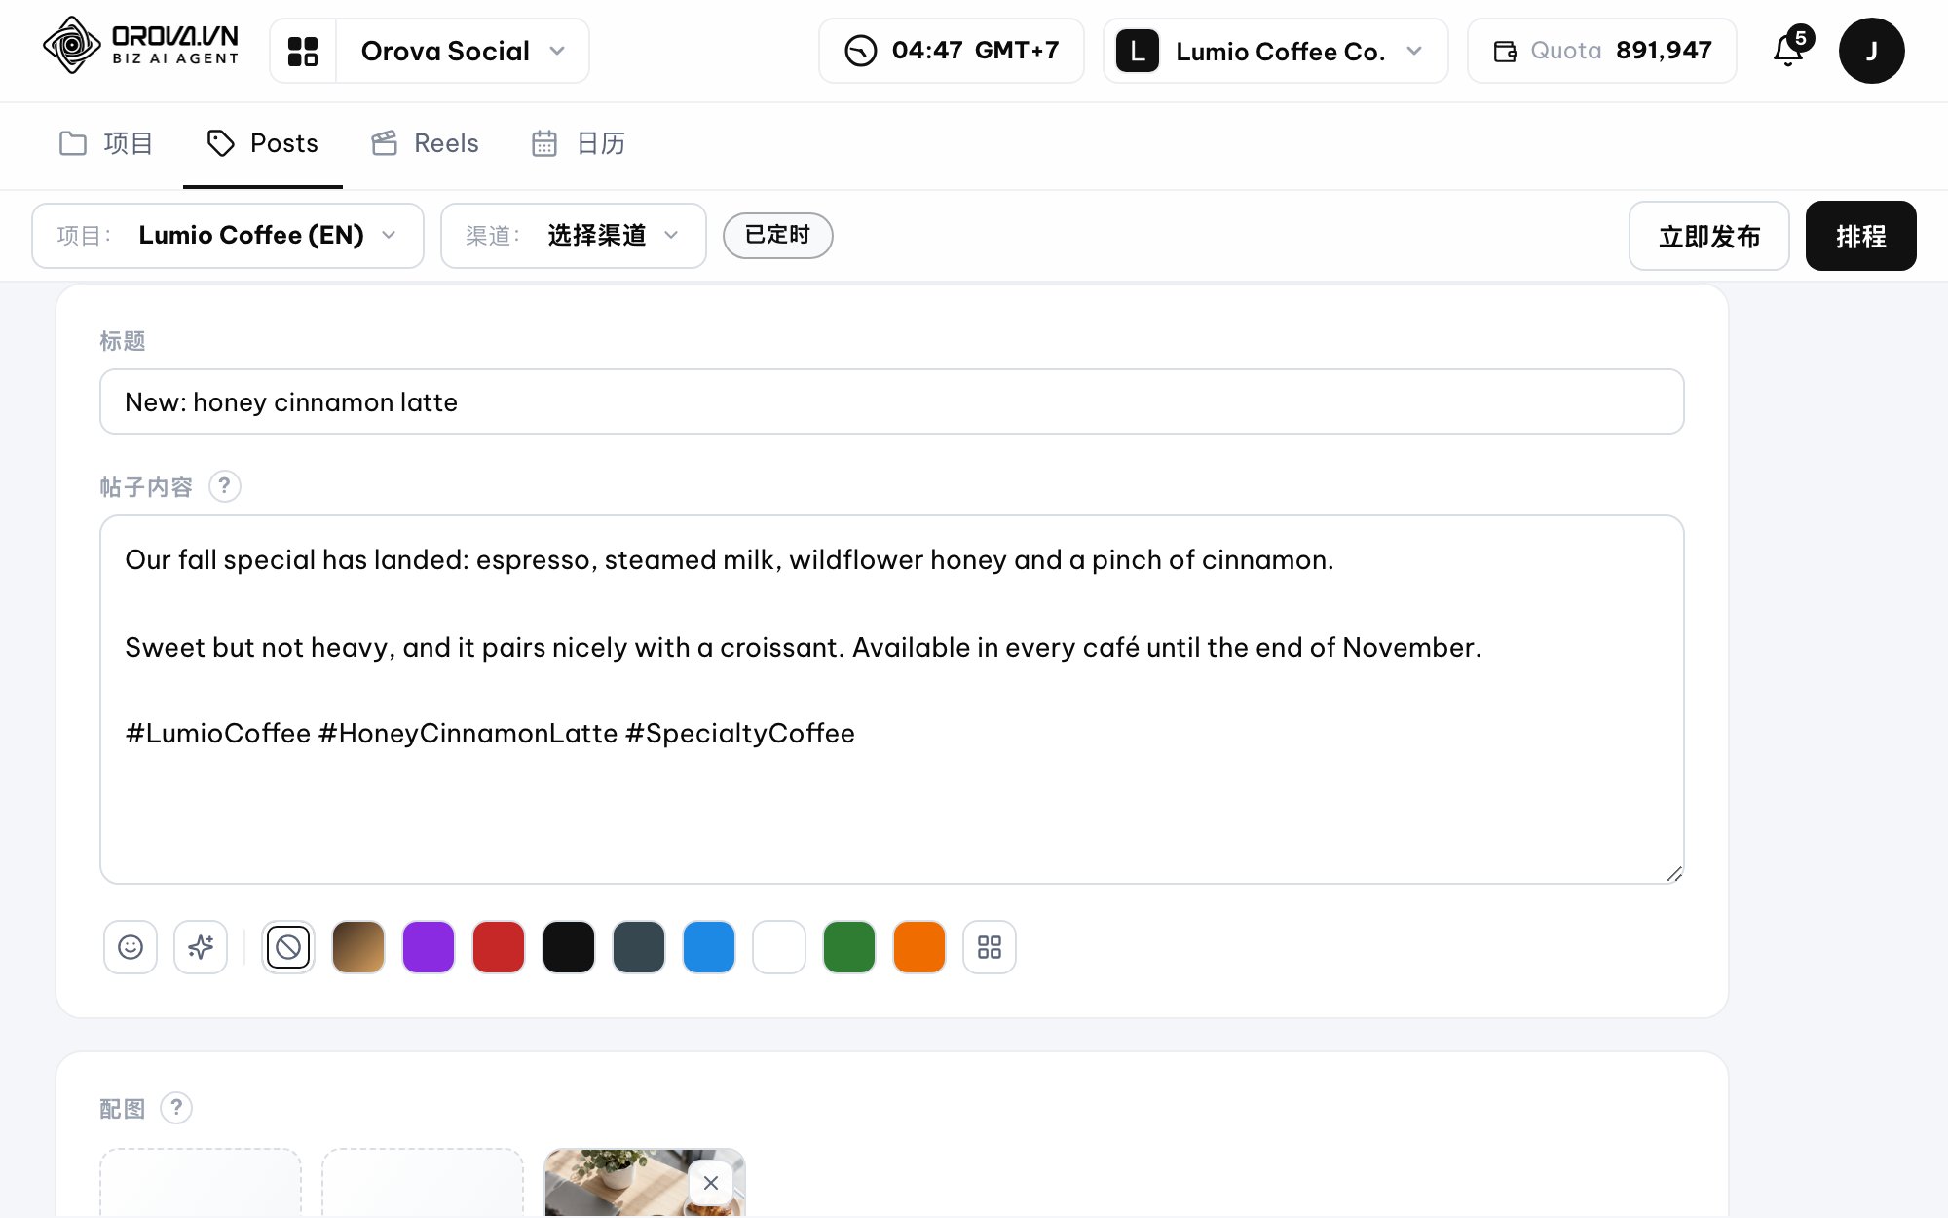Click the first empty image upload slot
1948x1218 pixels.
(201, 1183)
